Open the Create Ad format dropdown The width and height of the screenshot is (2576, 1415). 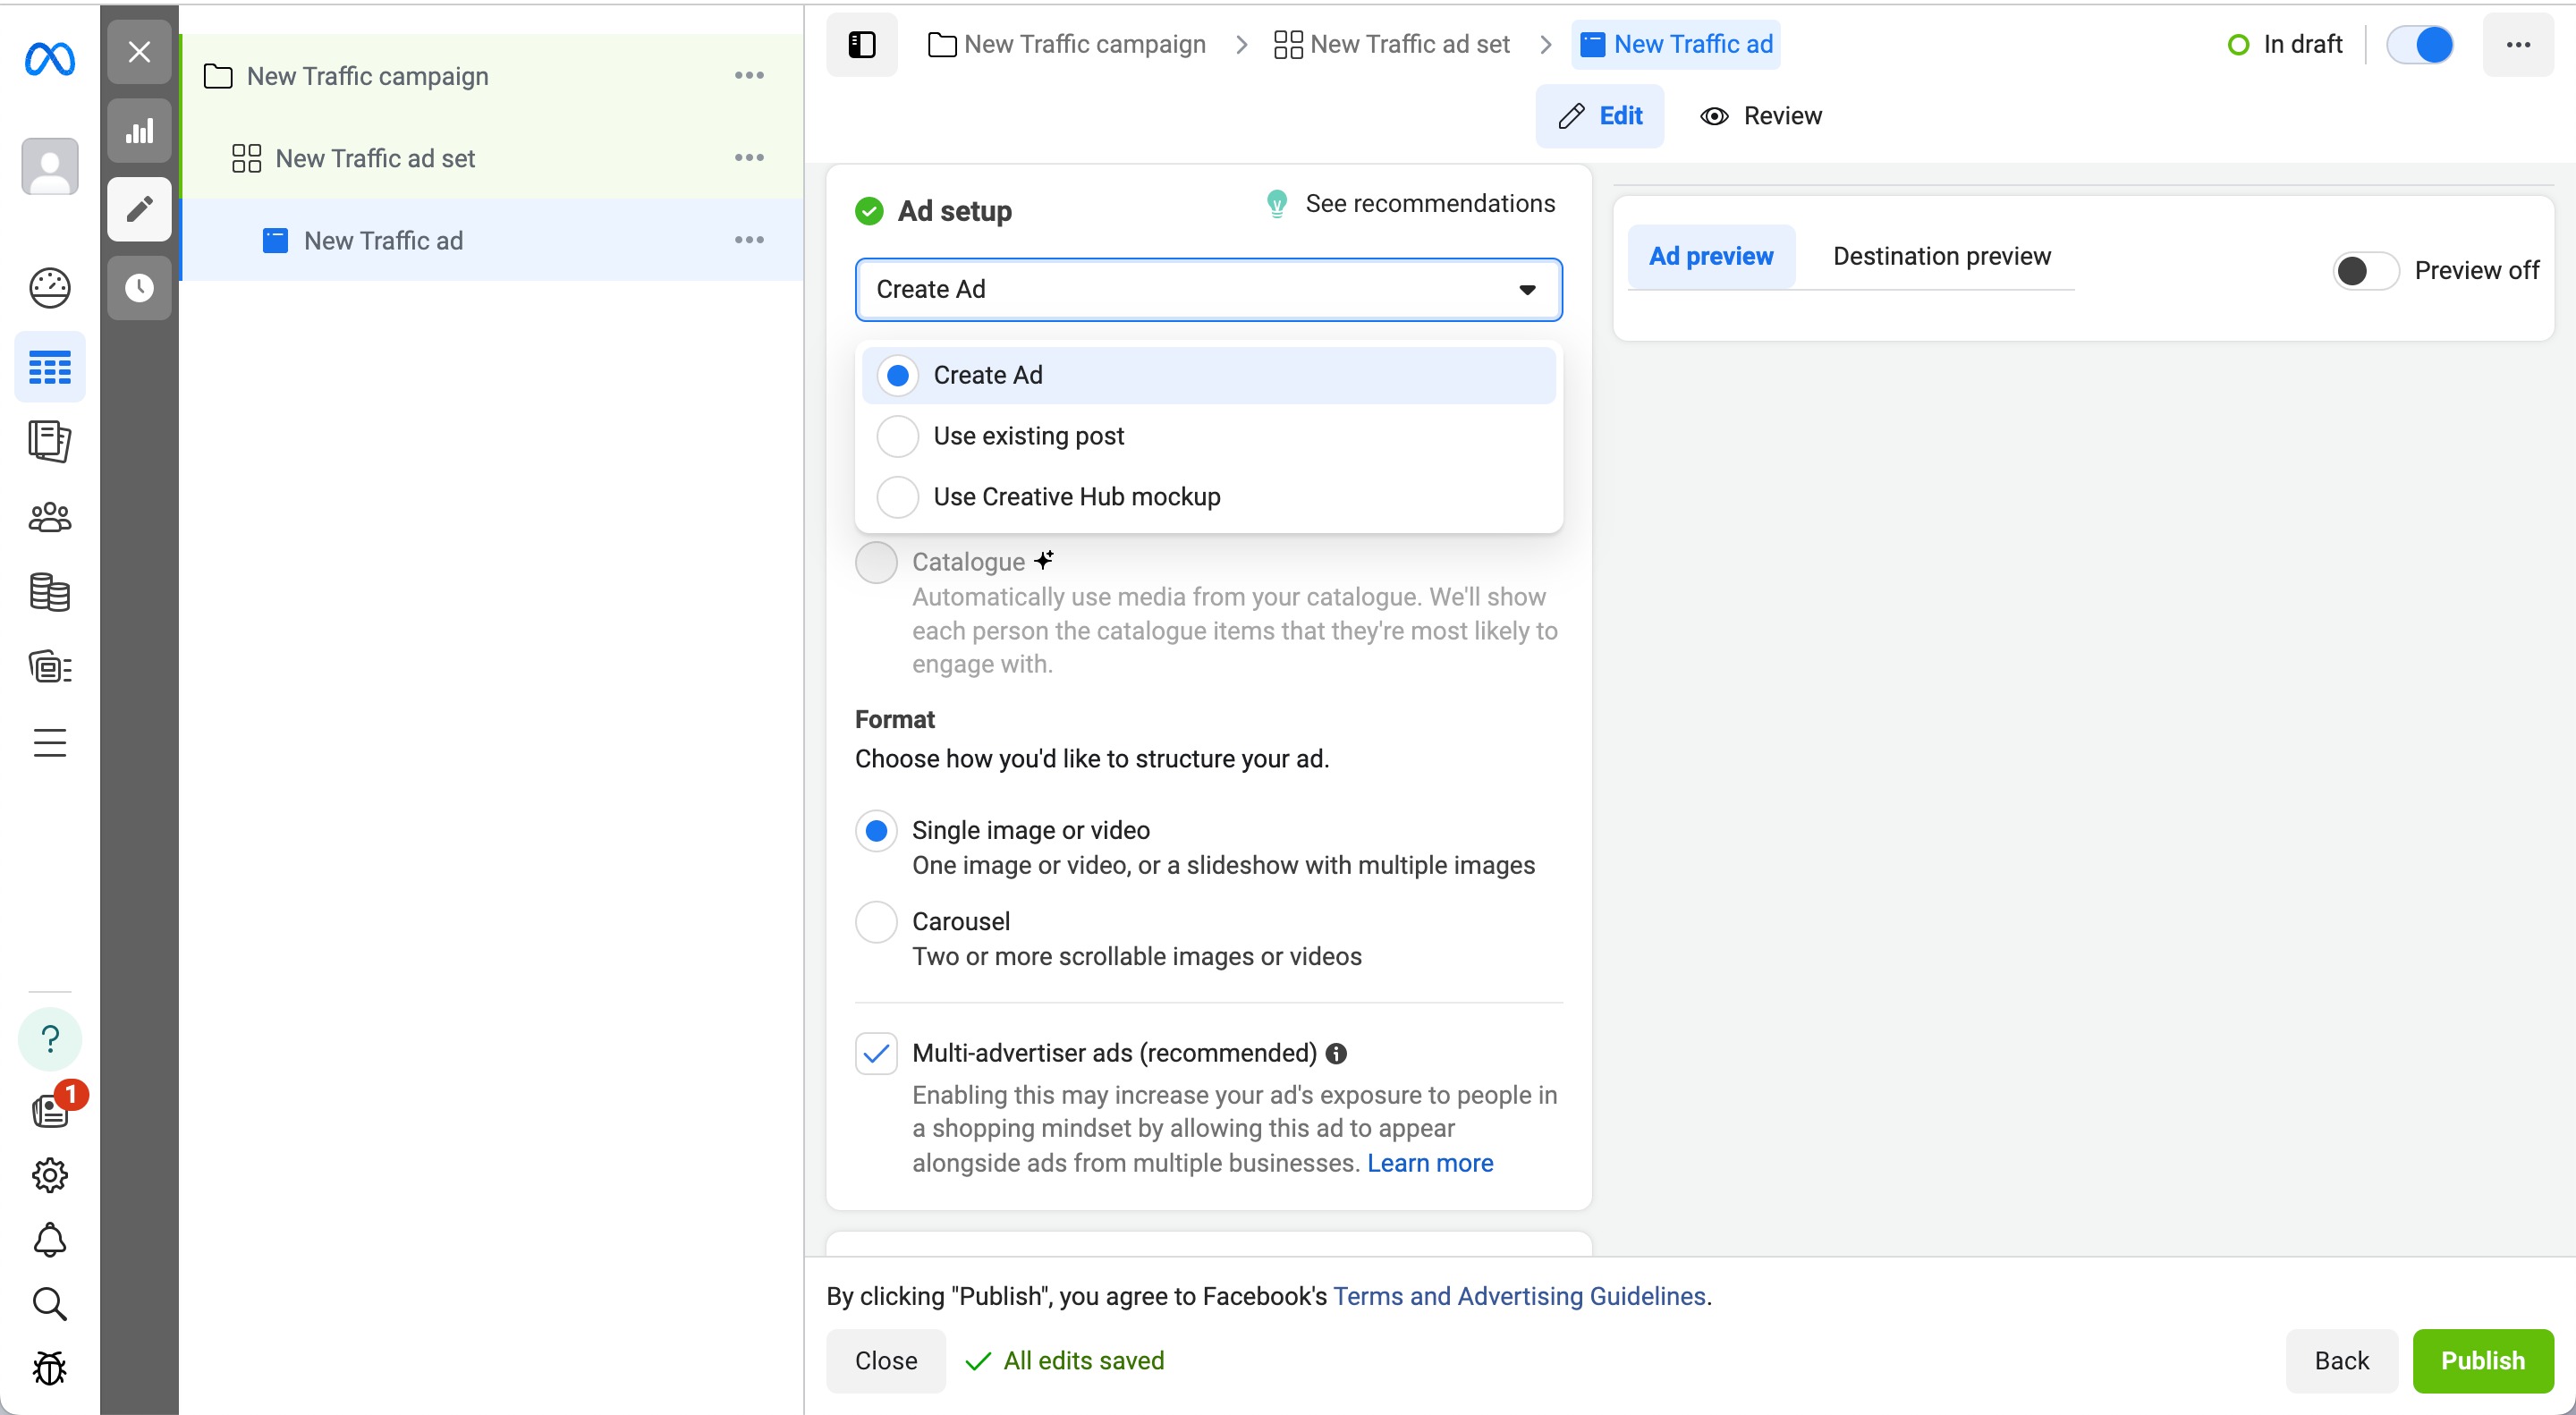[x=1208, y=287]
